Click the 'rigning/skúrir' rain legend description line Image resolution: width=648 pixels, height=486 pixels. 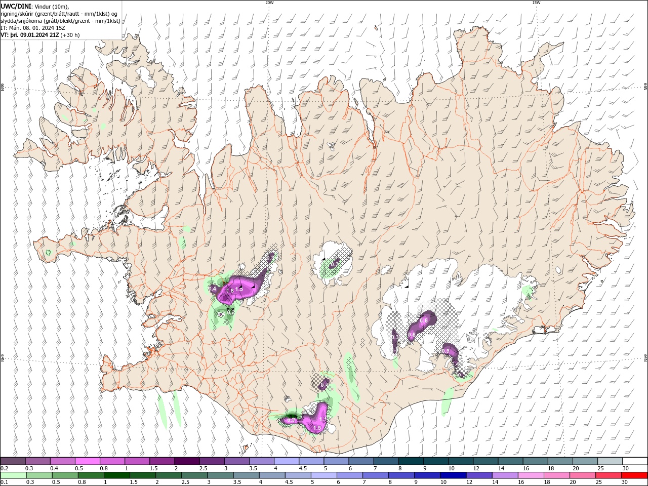click(x=59, y=13)
